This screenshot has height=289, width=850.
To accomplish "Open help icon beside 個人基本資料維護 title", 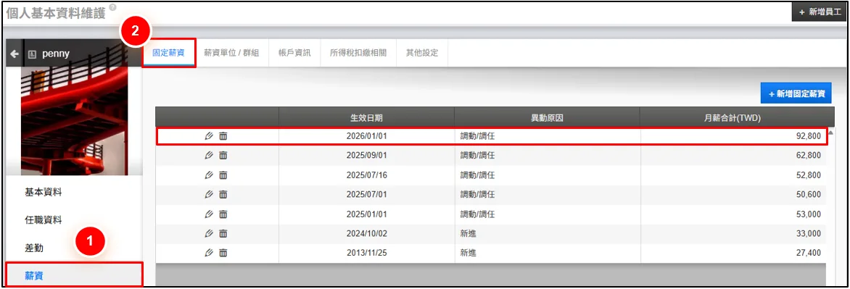I will tap(112, 7).
